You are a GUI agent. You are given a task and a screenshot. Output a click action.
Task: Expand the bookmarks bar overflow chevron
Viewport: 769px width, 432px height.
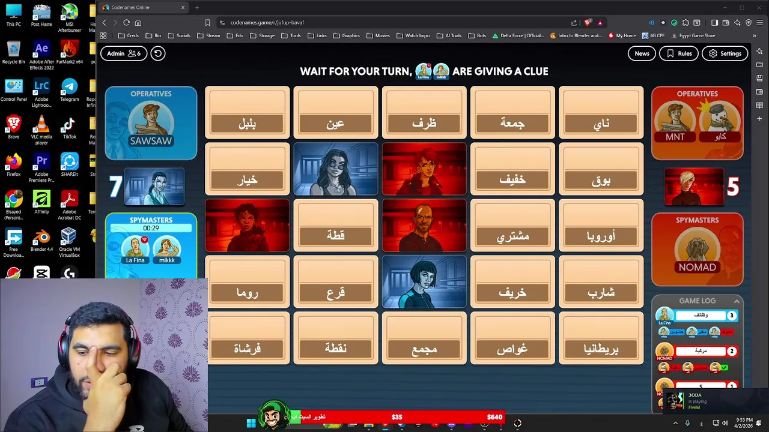[754, 35]
